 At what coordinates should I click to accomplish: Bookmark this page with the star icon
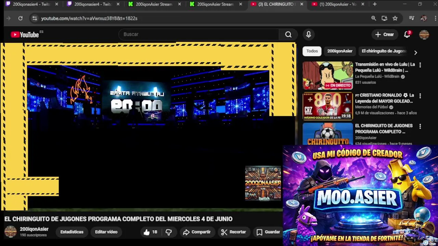pos(395,18)
